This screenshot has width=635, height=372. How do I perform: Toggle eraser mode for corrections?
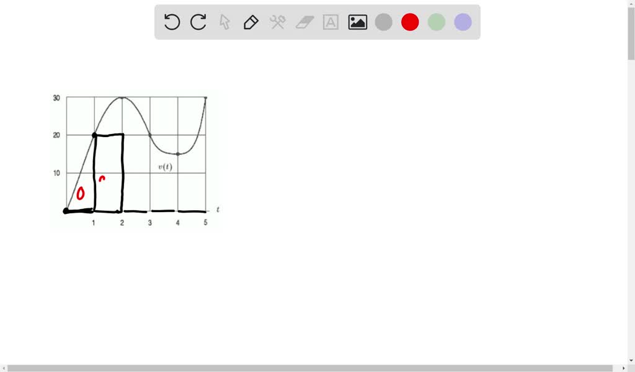(304, 22)
